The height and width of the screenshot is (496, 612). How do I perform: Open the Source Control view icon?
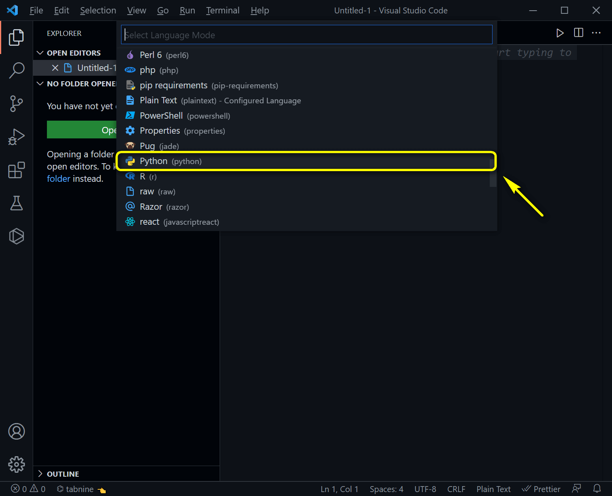[x=17, y=104]
